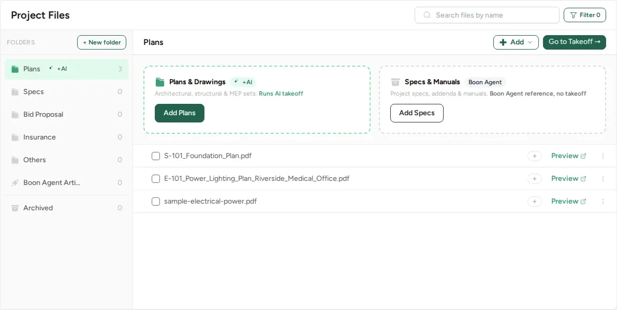Click the S-101_Foundation_Plan.pdf file name
Viewport: 617px width, 310px height.
click(x=208, y=156)
